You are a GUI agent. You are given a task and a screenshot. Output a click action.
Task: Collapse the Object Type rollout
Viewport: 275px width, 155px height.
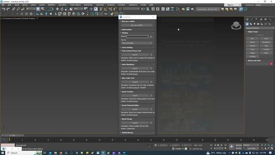point(253,32)
